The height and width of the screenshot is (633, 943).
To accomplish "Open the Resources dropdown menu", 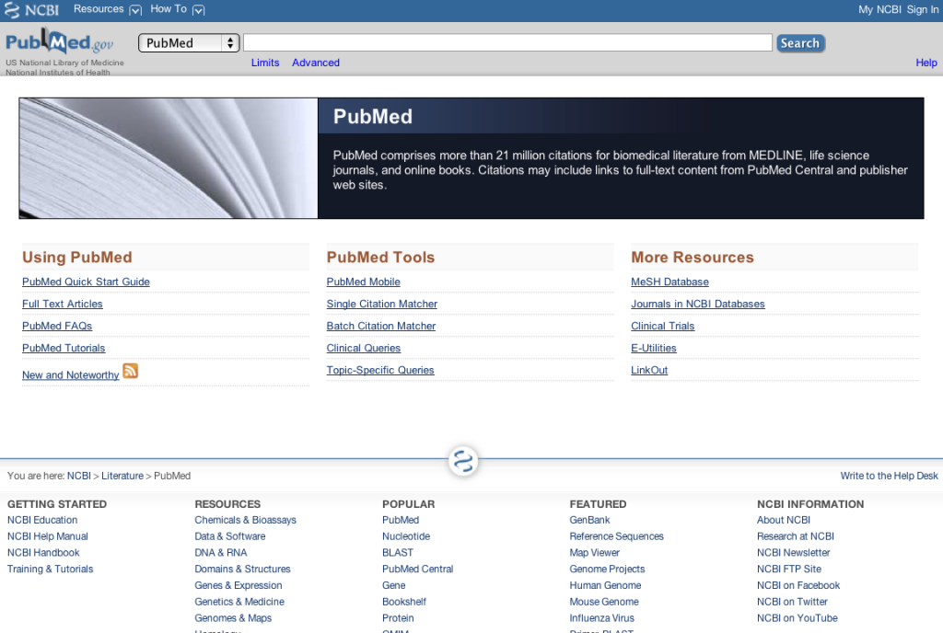I will [107, 9].
